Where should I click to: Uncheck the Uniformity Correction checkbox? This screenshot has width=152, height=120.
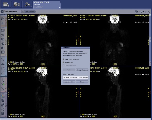pyautogui.click(x=63, y=59)
